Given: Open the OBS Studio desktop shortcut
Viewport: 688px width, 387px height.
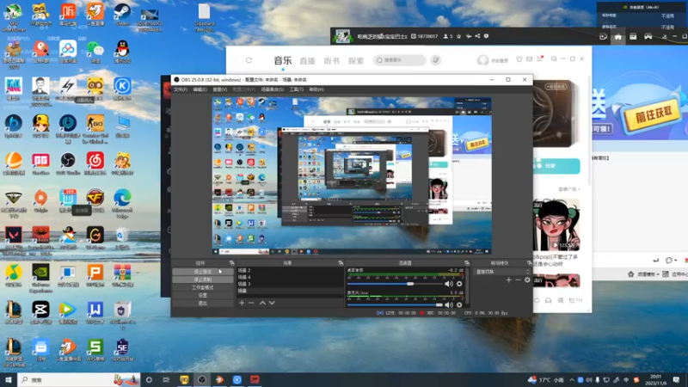Looking at the screenshot, I should [x=68, y=163].
